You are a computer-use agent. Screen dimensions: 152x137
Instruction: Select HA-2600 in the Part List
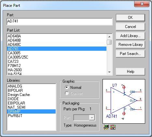[x=57, y=70]
